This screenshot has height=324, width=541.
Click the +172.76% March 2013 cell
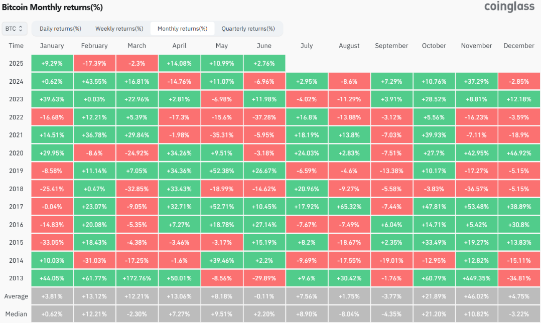pyautogui.click(x=137, y=278)
